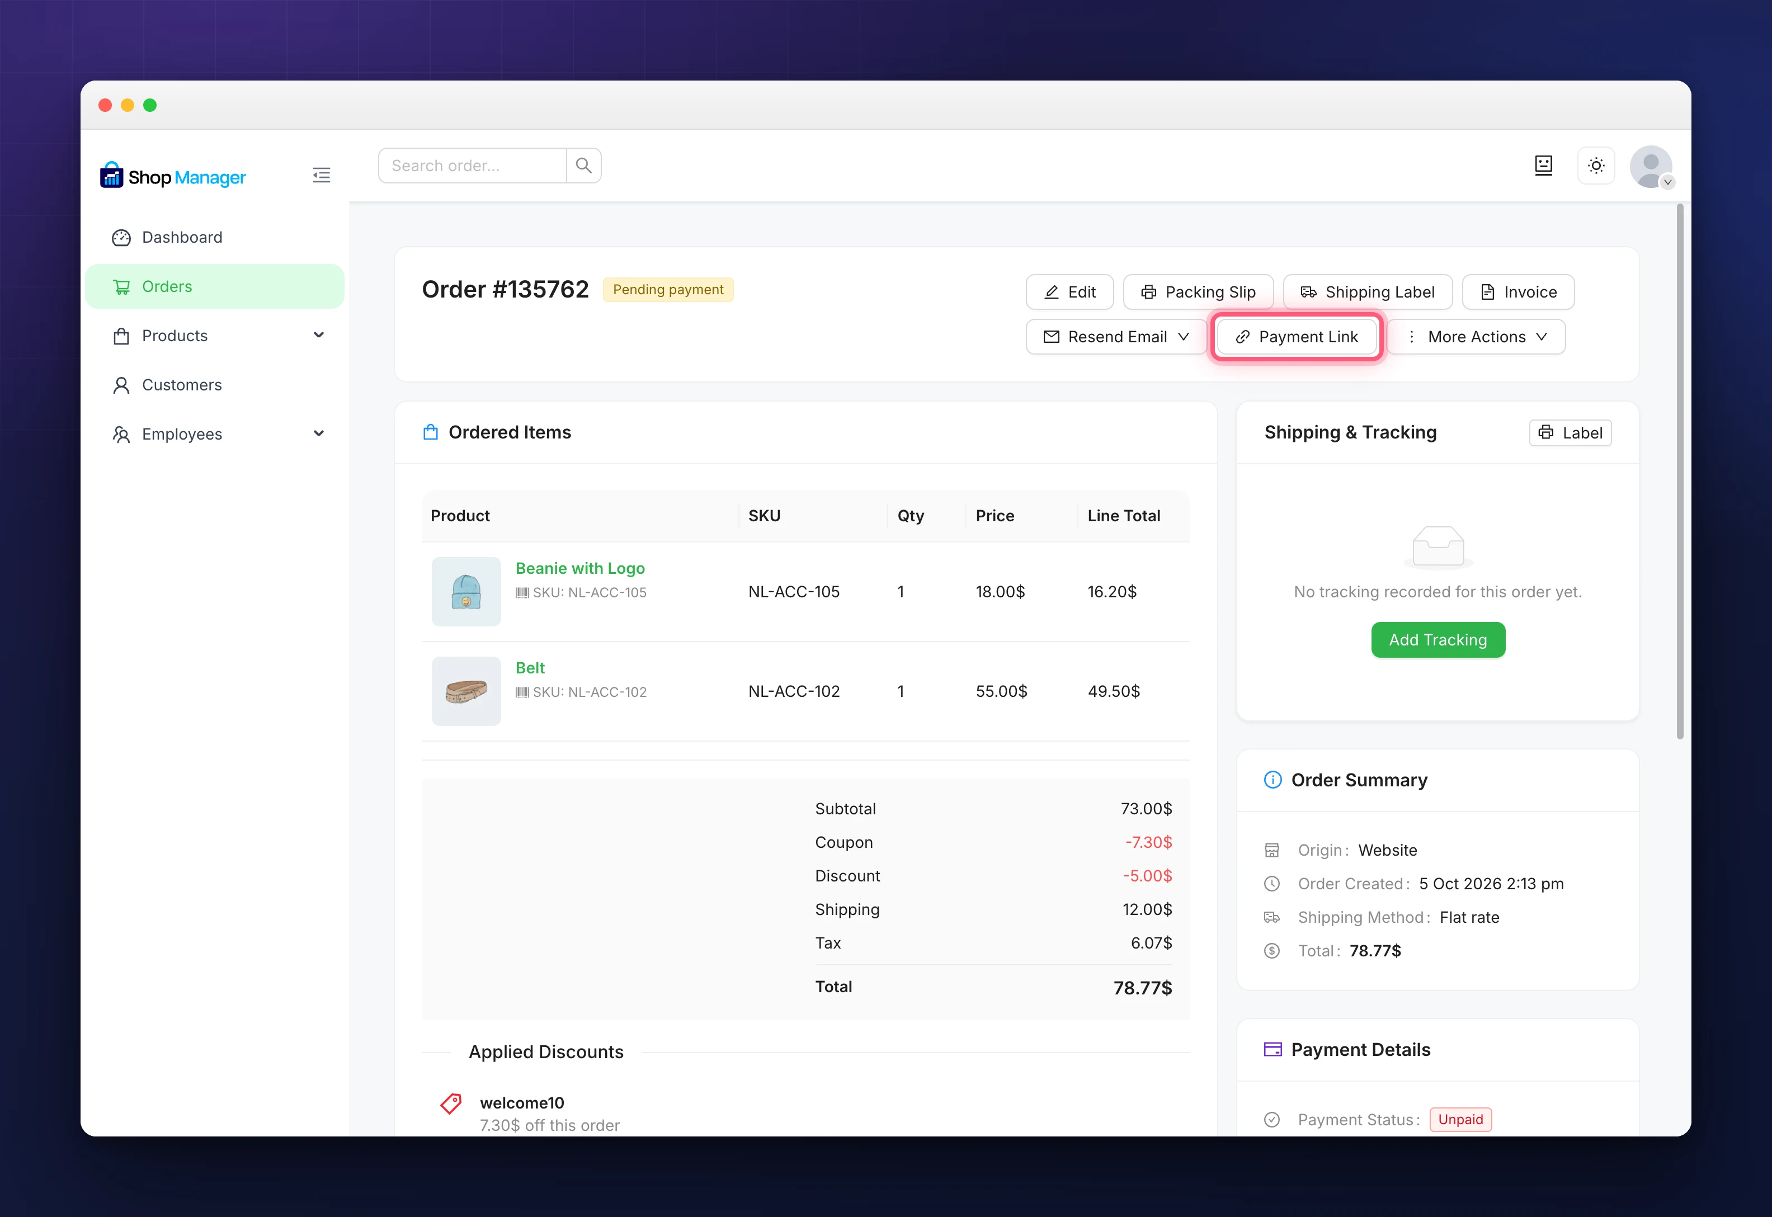Open the notifications panel icon in header
This screenshot has width=1772, height=1217.
pos(1543,166)
